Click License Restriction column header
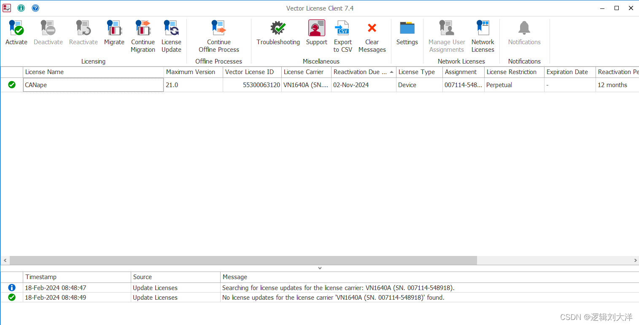The width and height of the screenshot is (639, 325). [514, 72]
